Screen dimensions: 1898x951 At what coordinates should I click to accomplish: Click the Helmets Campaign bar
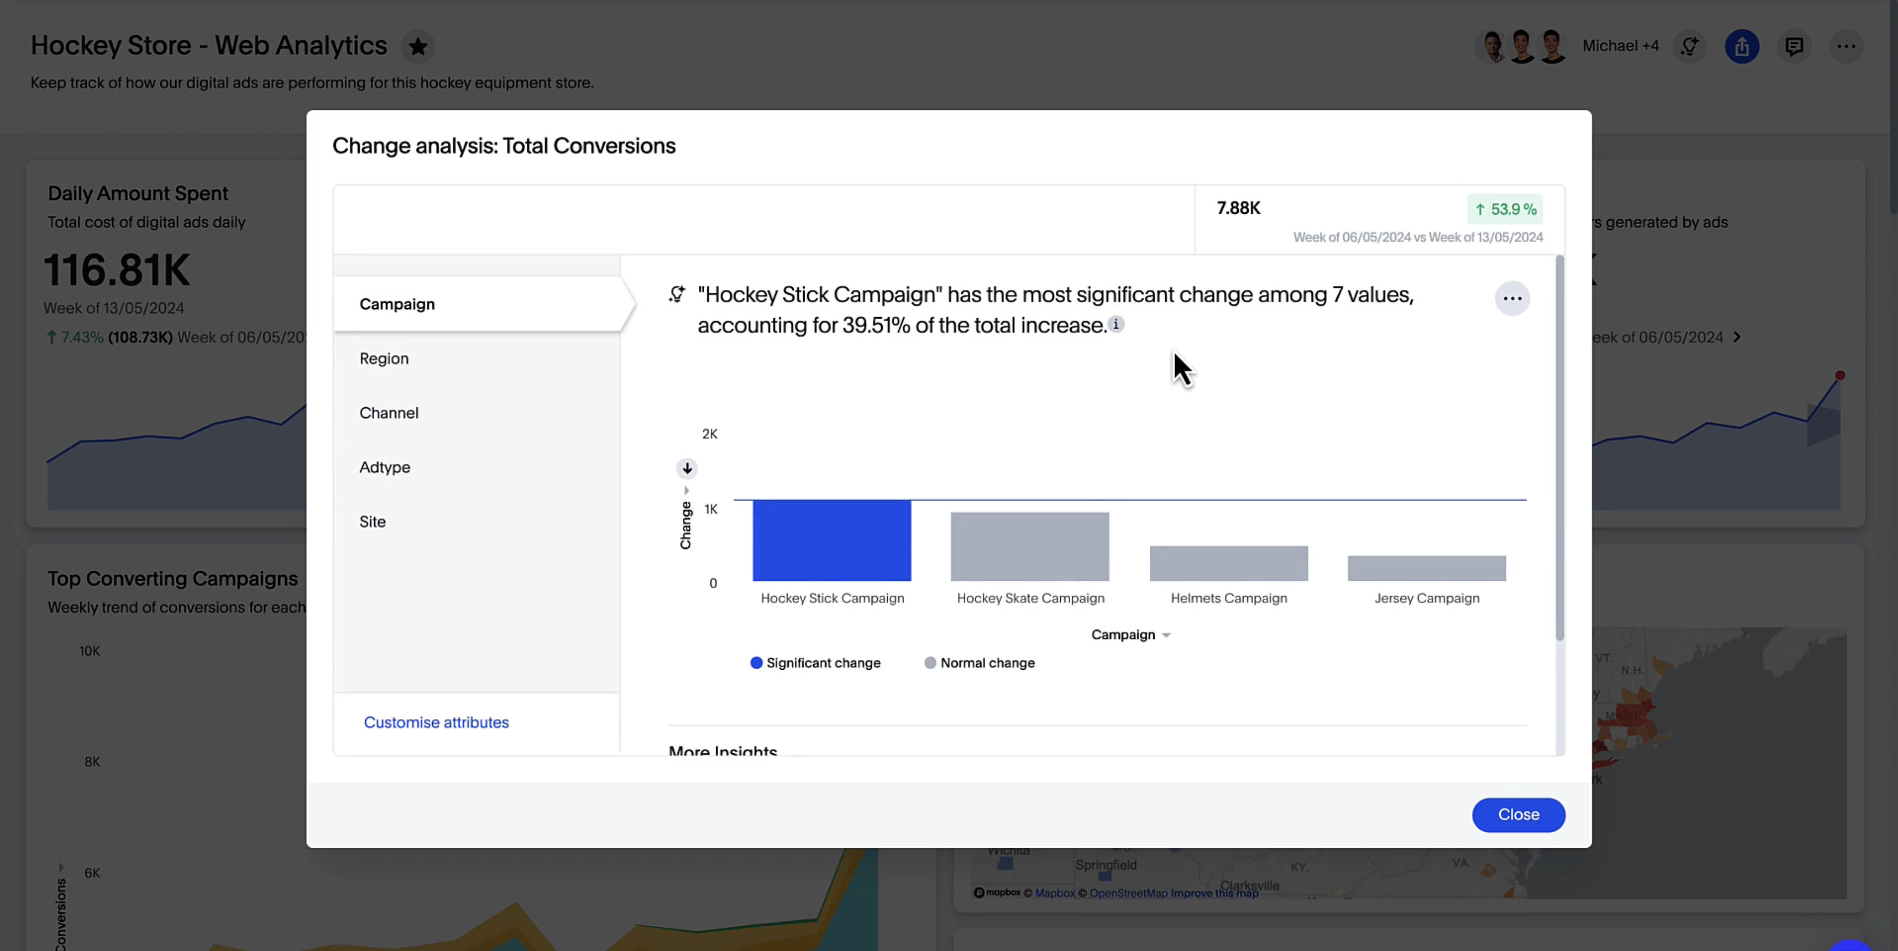coord(1228,564)
